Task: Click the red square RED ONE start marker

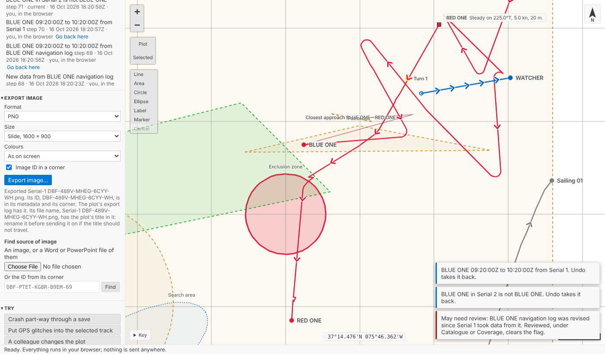Action: click(439, 25)
